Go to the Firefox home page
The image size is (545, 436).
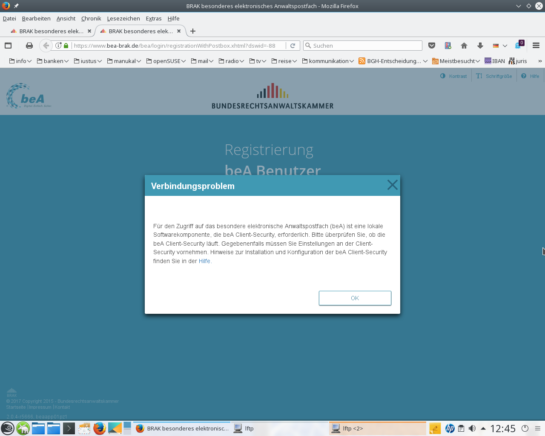464,46
